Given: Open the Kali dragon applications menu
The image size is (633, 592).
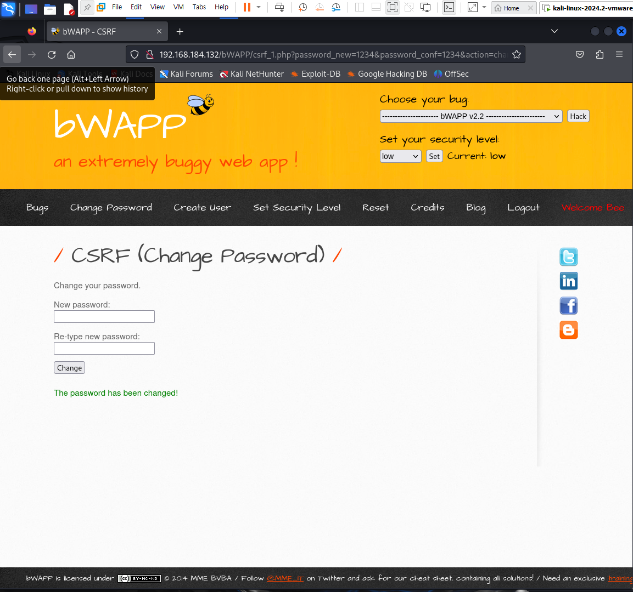Looking at the screenshot, I should click(x=8, y=8).
